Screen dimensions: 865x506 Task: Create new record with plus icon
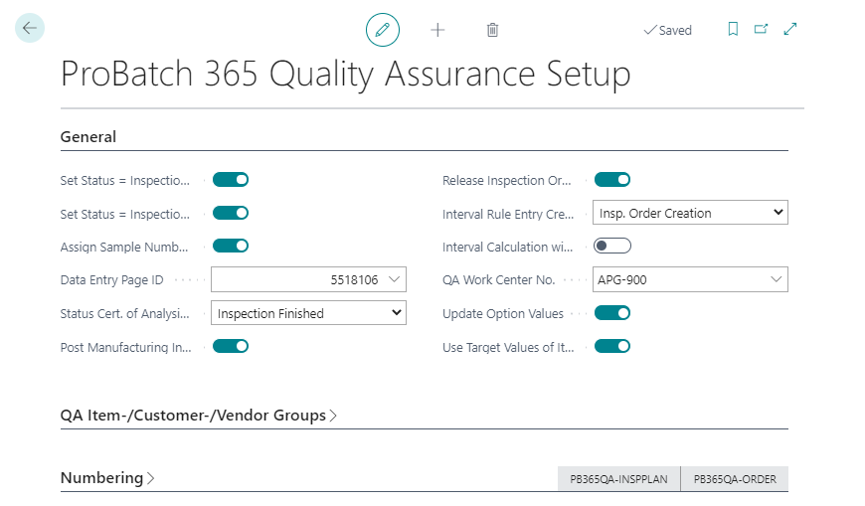click(x=437, y=30)
